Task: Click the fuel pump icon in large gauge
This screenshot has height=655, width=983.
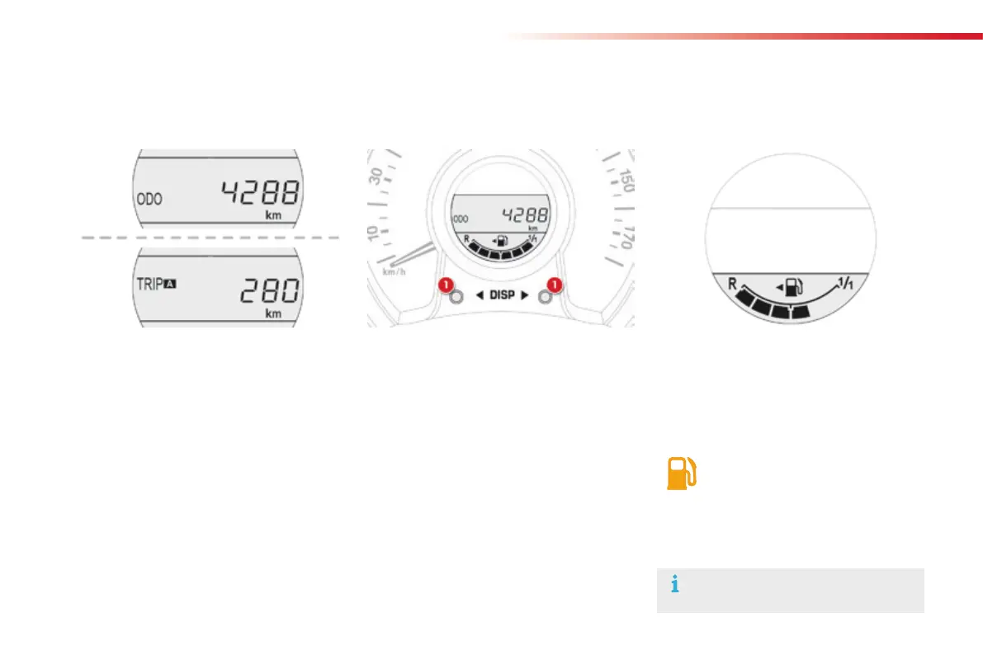Action: pos(790,287)
